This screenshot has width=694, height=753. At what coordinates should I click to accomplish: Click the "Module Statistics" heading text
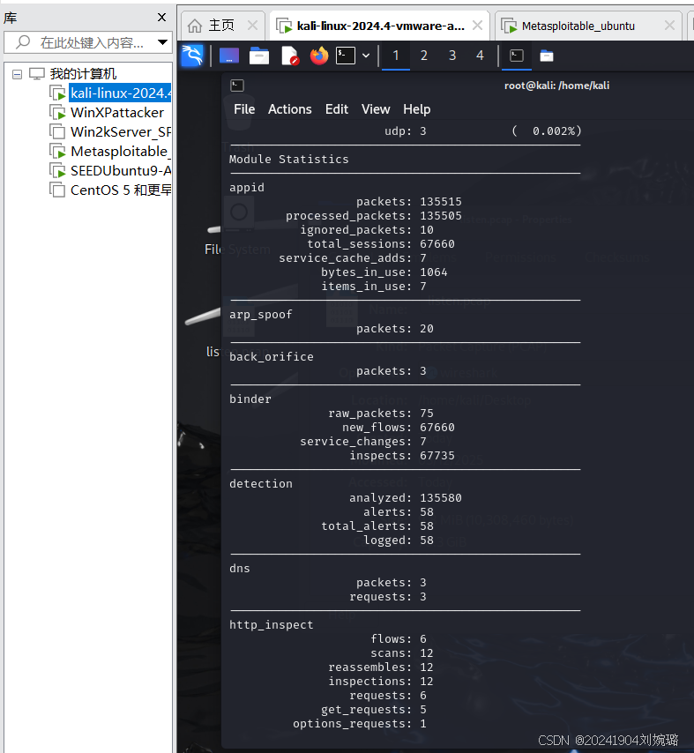coord(288,160)
